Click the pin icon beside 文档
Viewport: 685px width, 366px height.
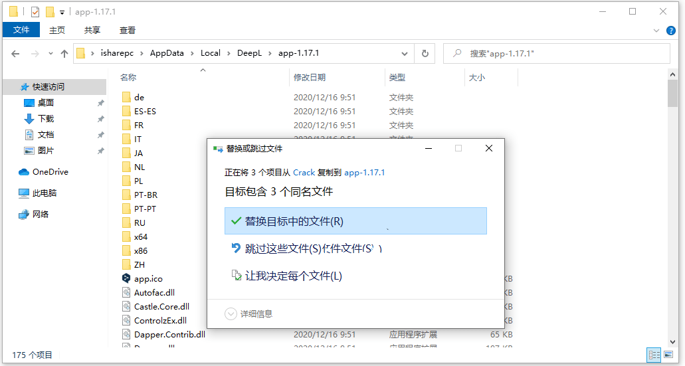point(100,135)
